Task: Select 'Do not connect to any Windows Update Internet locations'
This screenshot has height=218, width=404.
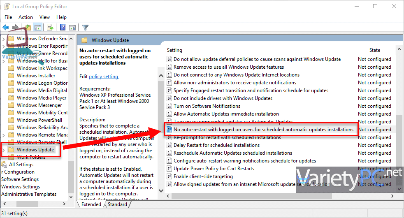Action: coord(237,75)
